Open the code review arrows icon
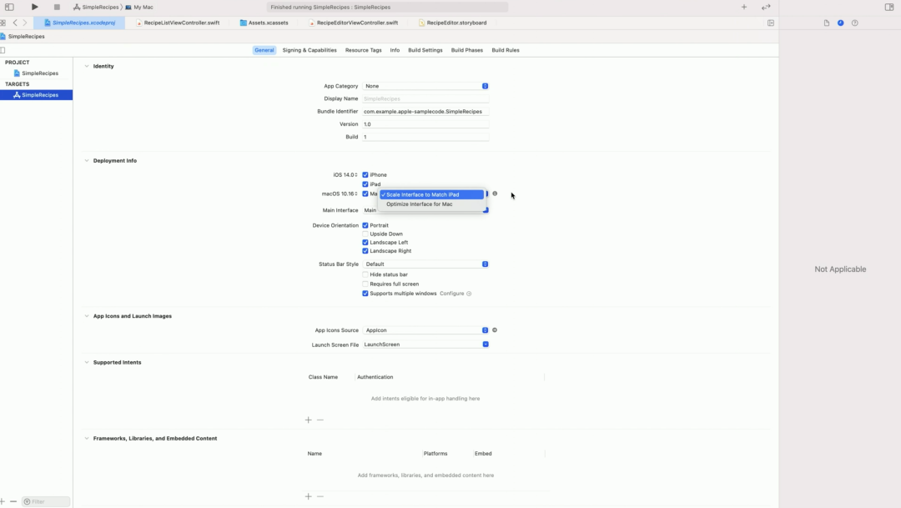The height and width of the screenshot is (508, 901). click(766, 7)
